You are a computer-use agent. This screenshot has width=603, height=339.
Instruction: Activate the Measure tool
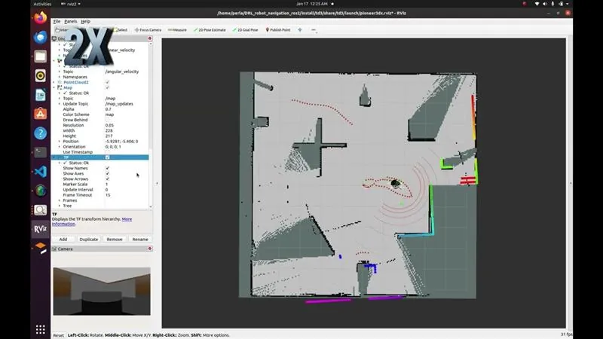click(177, 30)
